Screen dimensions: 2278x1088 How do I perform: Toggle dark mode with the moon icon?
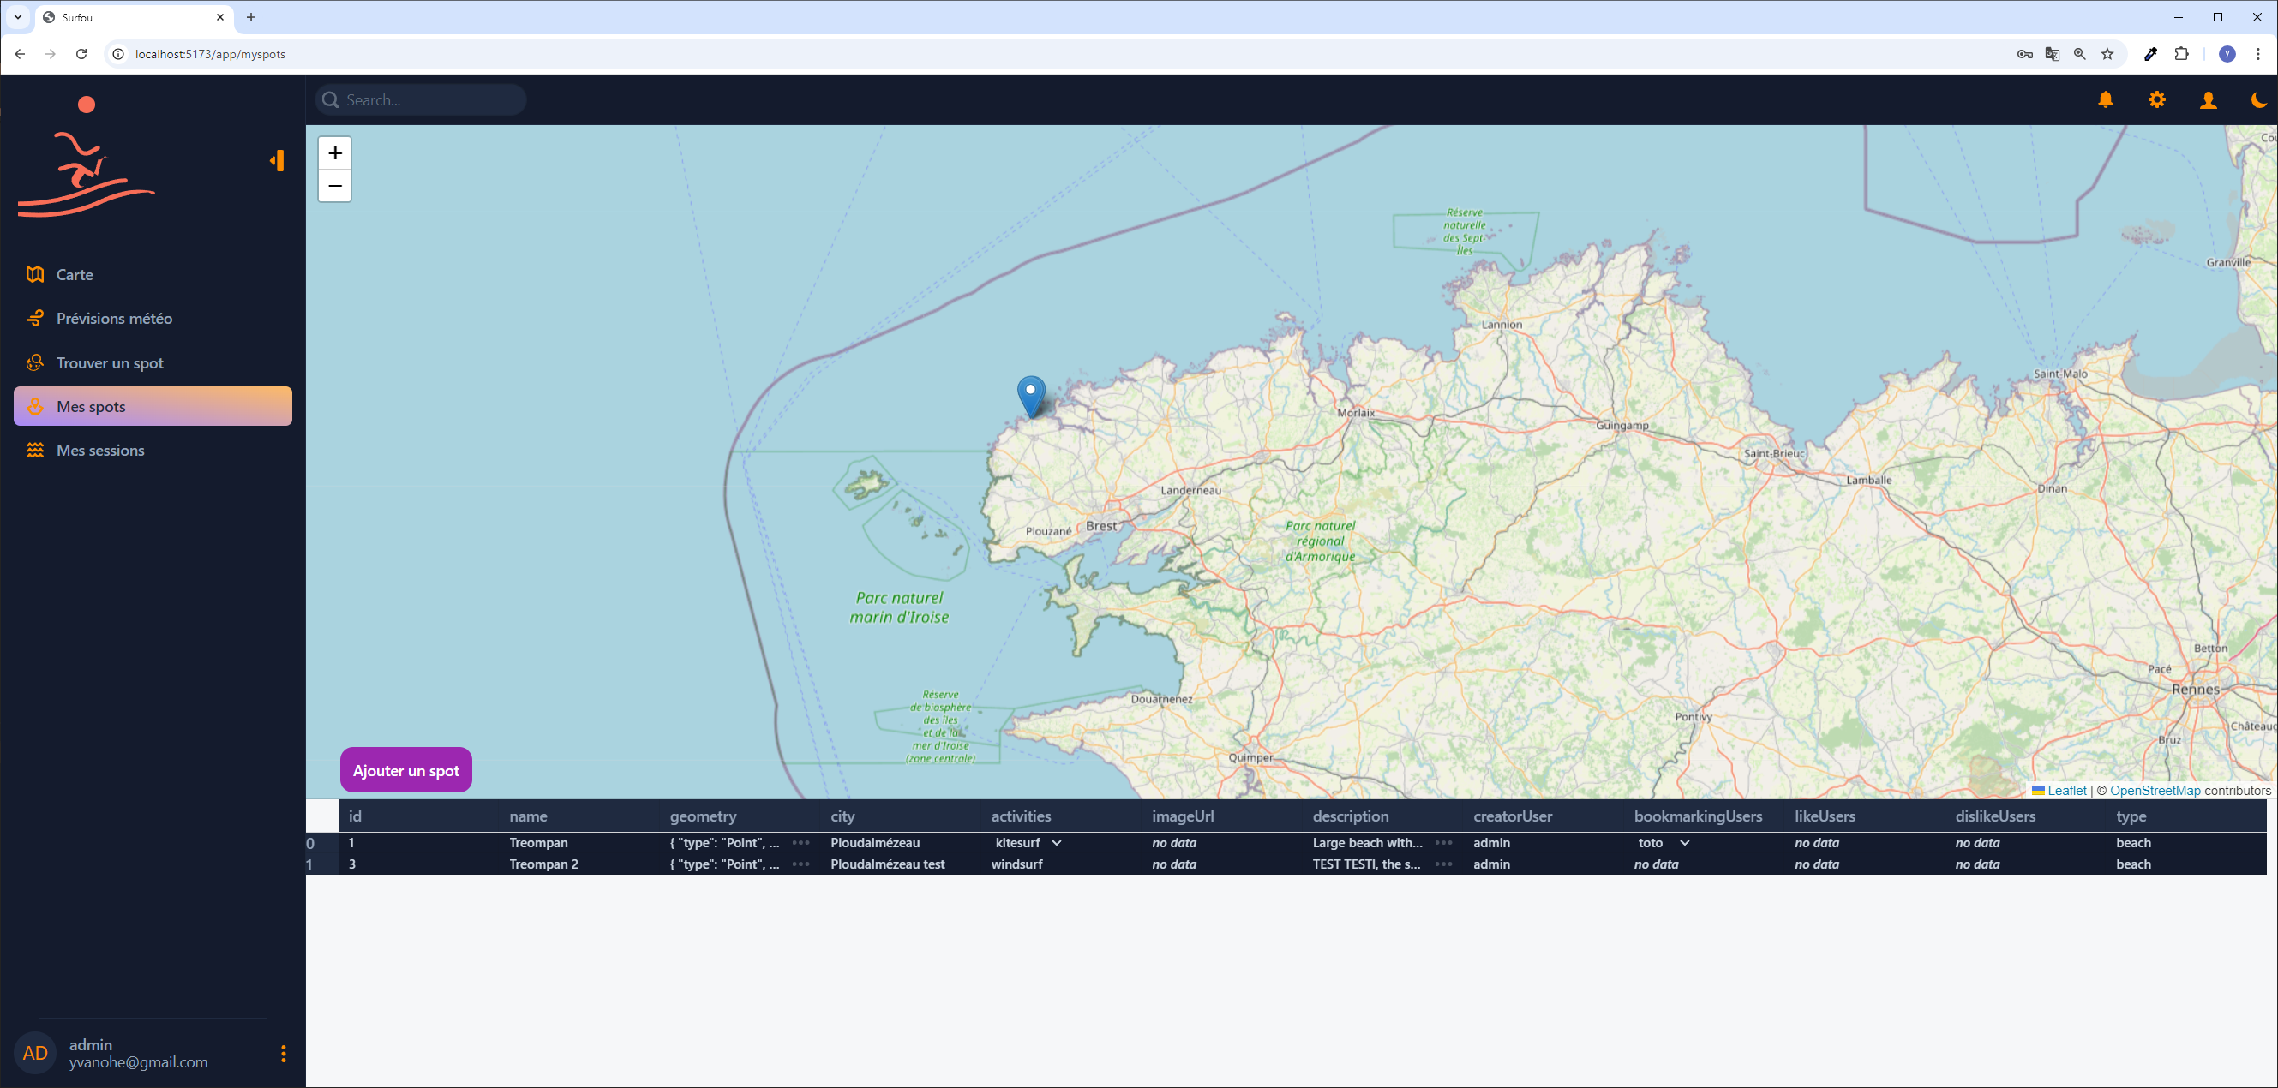[x=2258, y=100]
